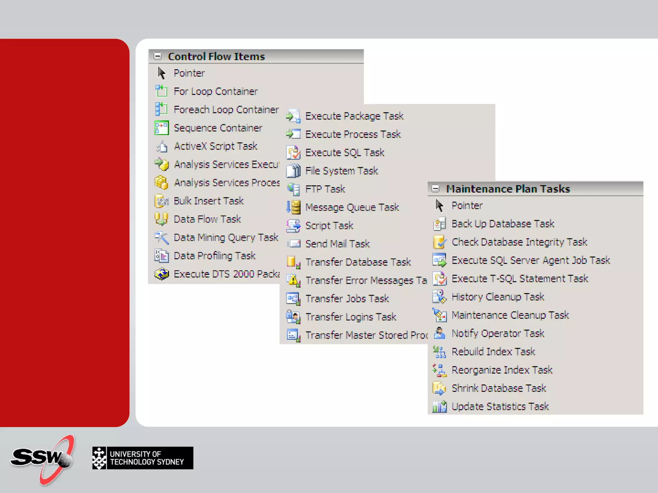Collapse the Control Flow Items section
The width and height of the screenshot is (658, 493).
[157, 56]
